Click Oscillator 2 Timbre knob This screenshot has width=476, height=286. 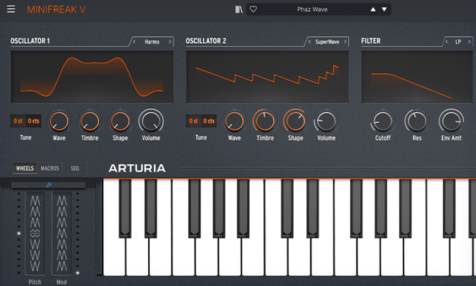pyautogui.click(x=265, y=121)
